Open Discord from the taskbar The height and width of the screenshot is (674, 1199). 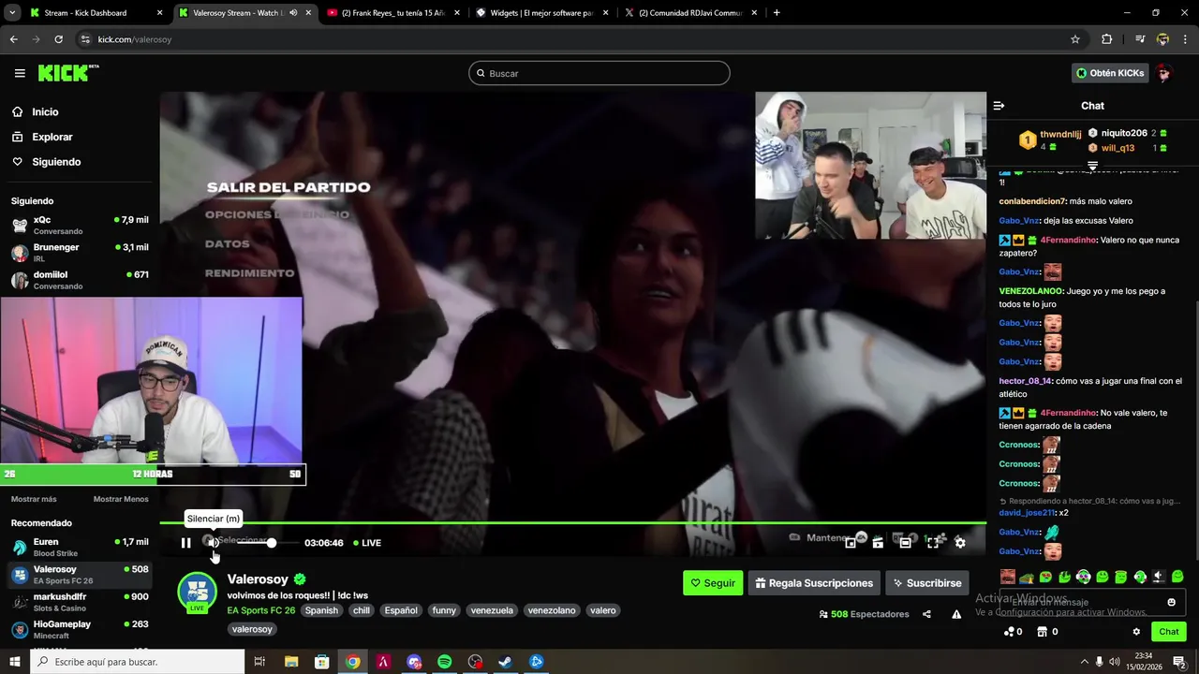click(x=414, y=662)
